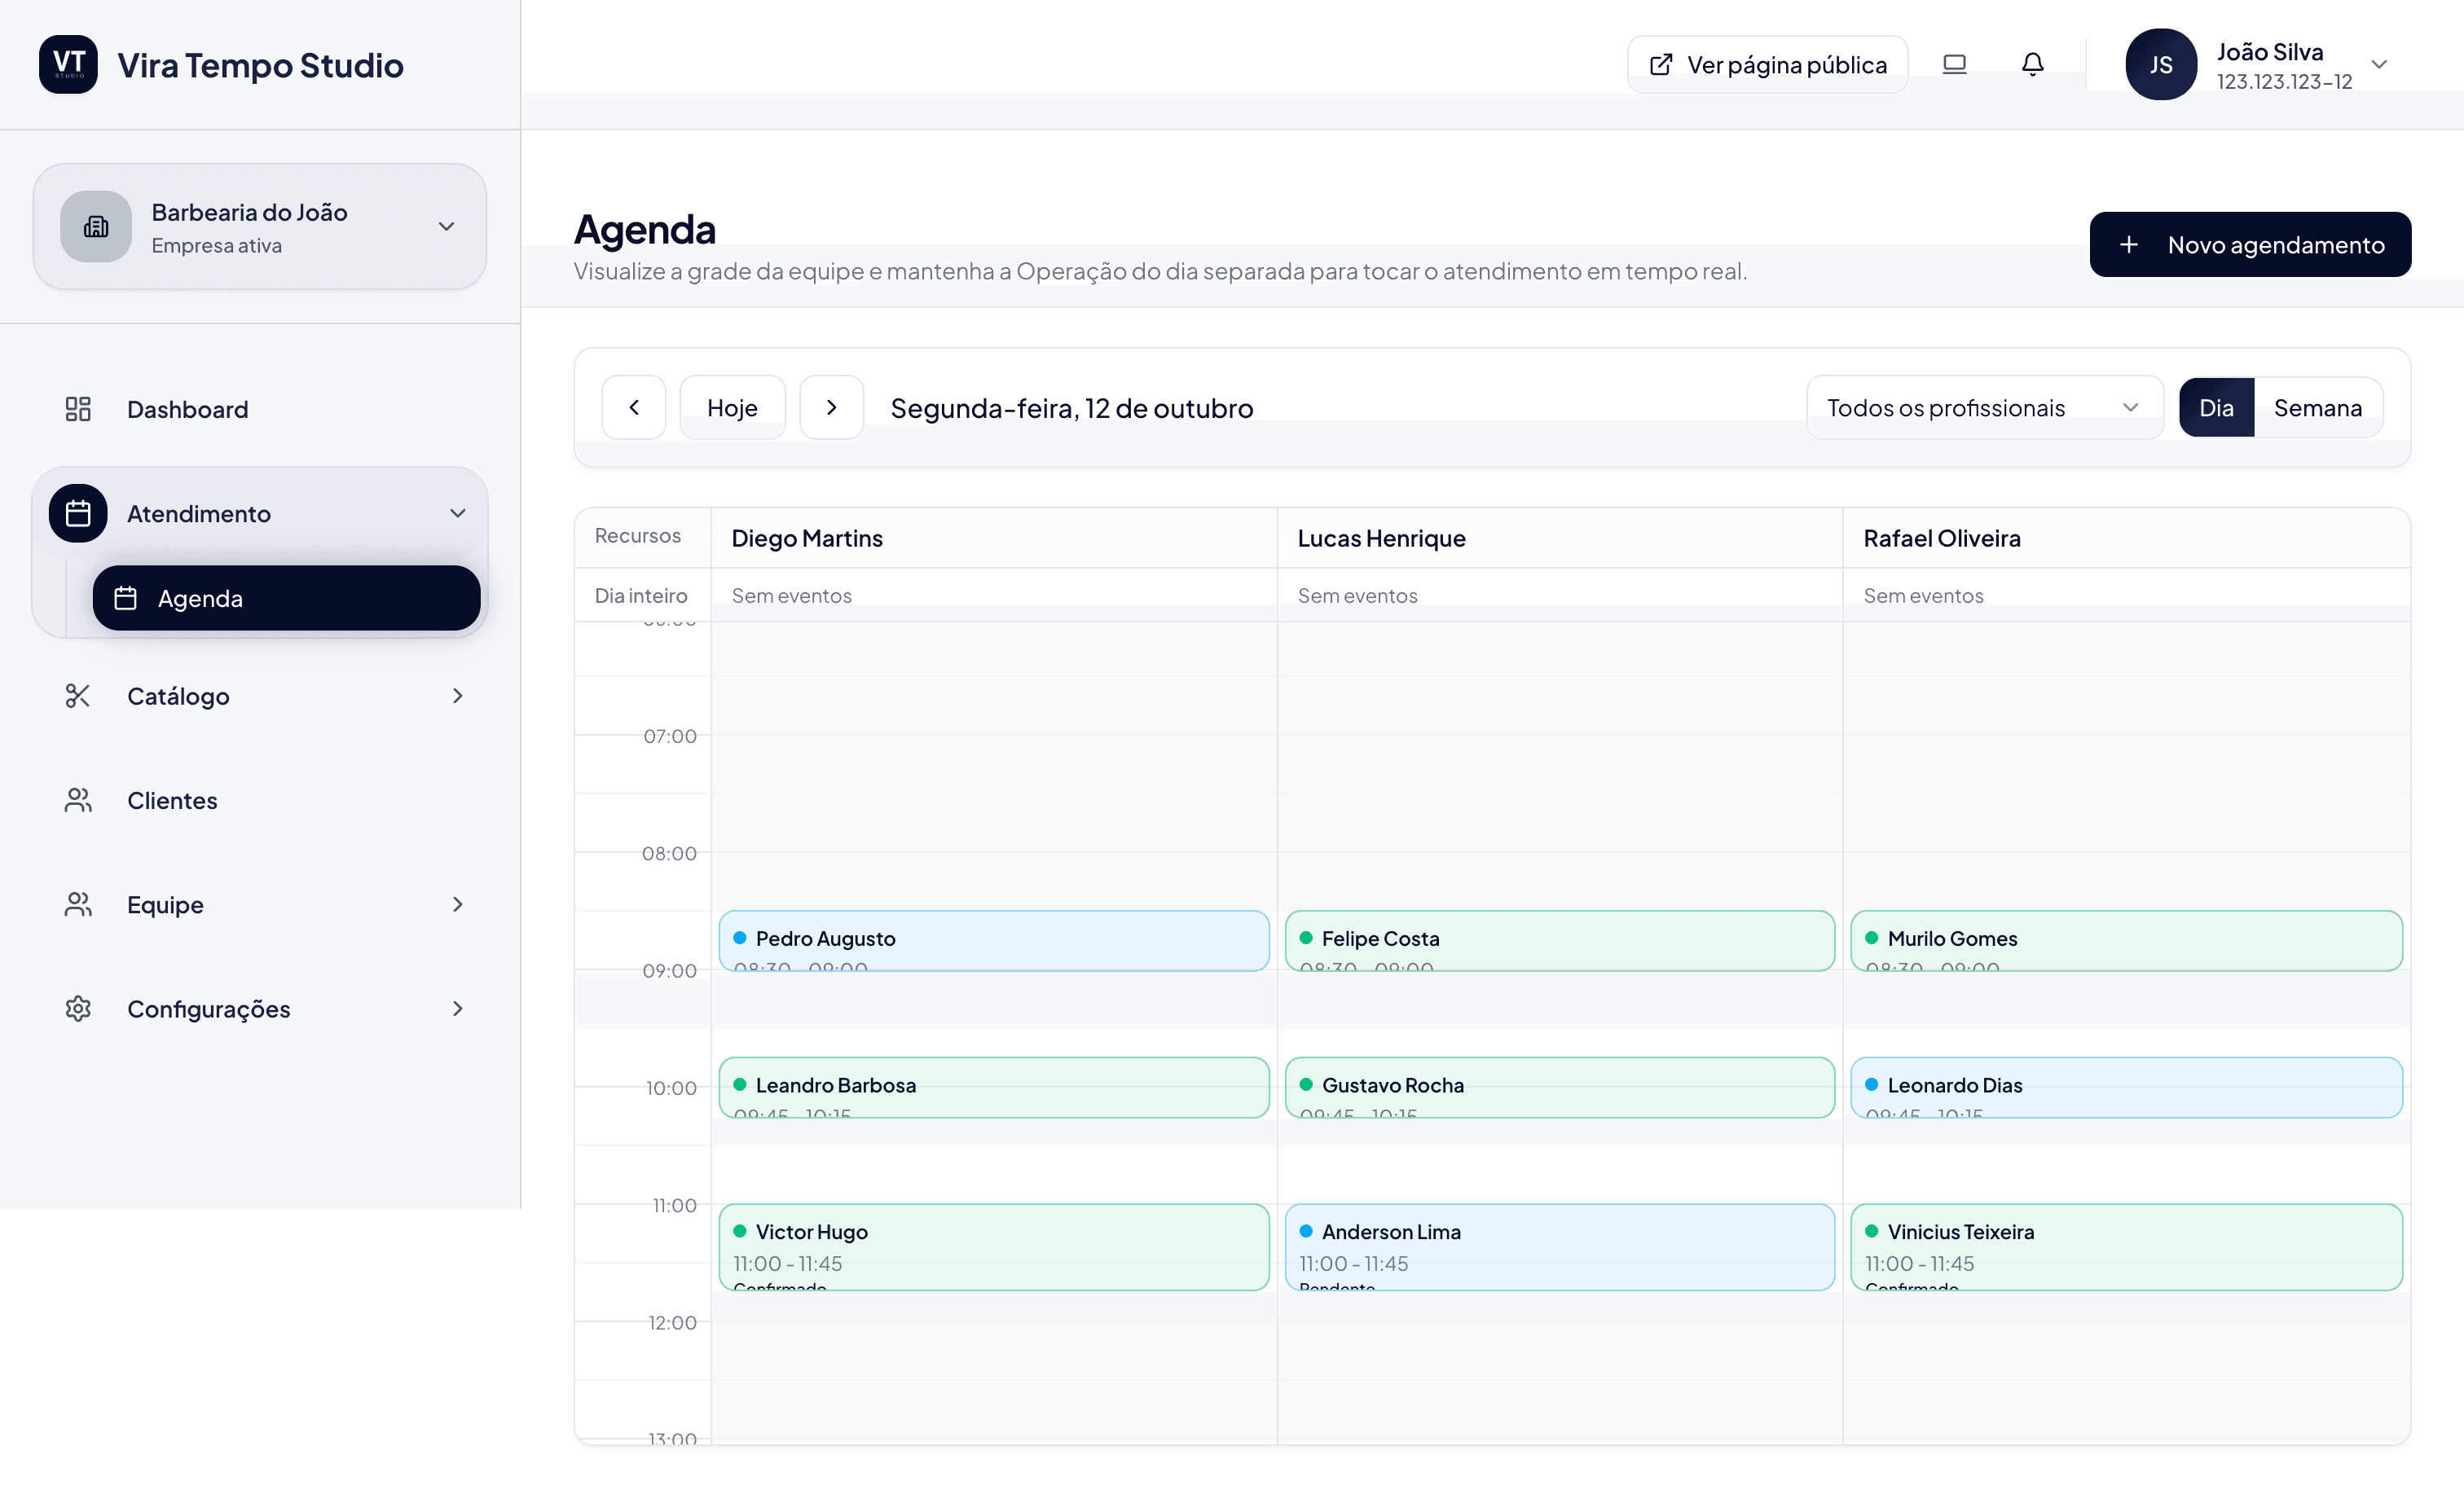Open Leonardo Dias appointment
Viewport: 2464px width, 1499px height.
point(2126,1087)
